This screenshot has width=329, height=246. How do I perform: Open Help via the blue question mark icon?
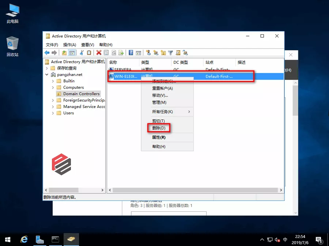[131, 53]
